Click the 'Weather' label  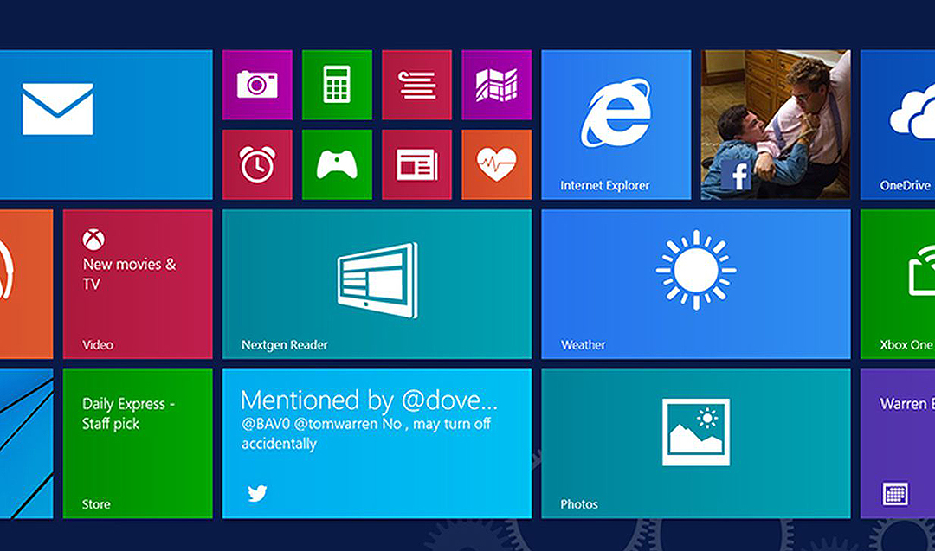click(x=584, y=345)
